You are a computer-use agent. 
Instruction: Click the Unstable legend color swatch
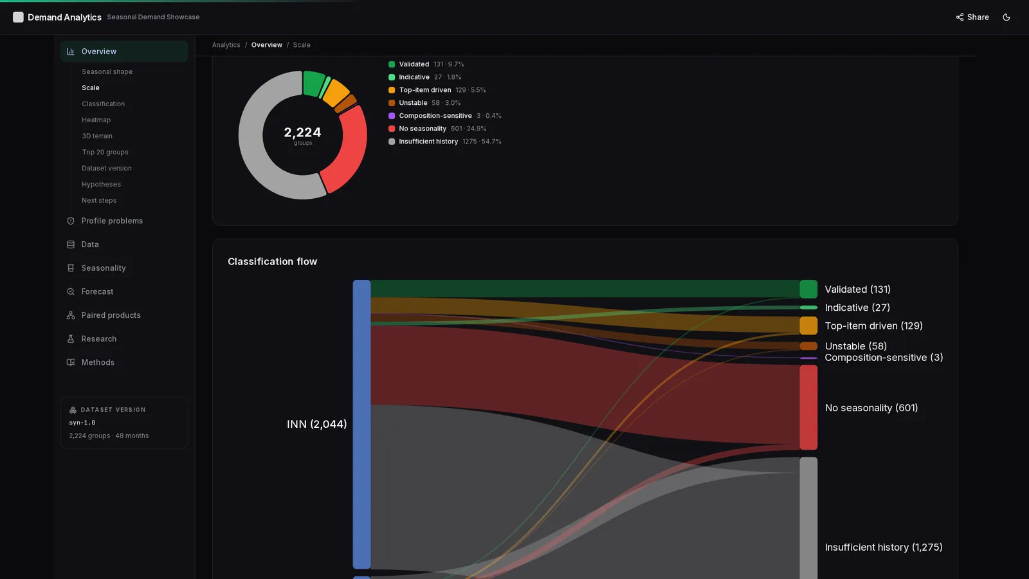(x=392, y=103)
